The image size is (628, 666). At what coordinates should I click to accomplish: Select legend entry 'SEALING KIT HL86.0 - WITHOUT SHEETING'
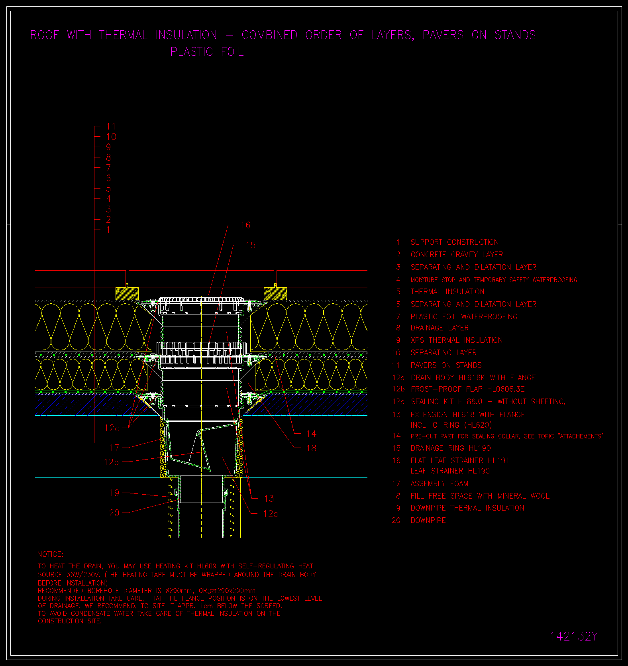tap(488, 402)
